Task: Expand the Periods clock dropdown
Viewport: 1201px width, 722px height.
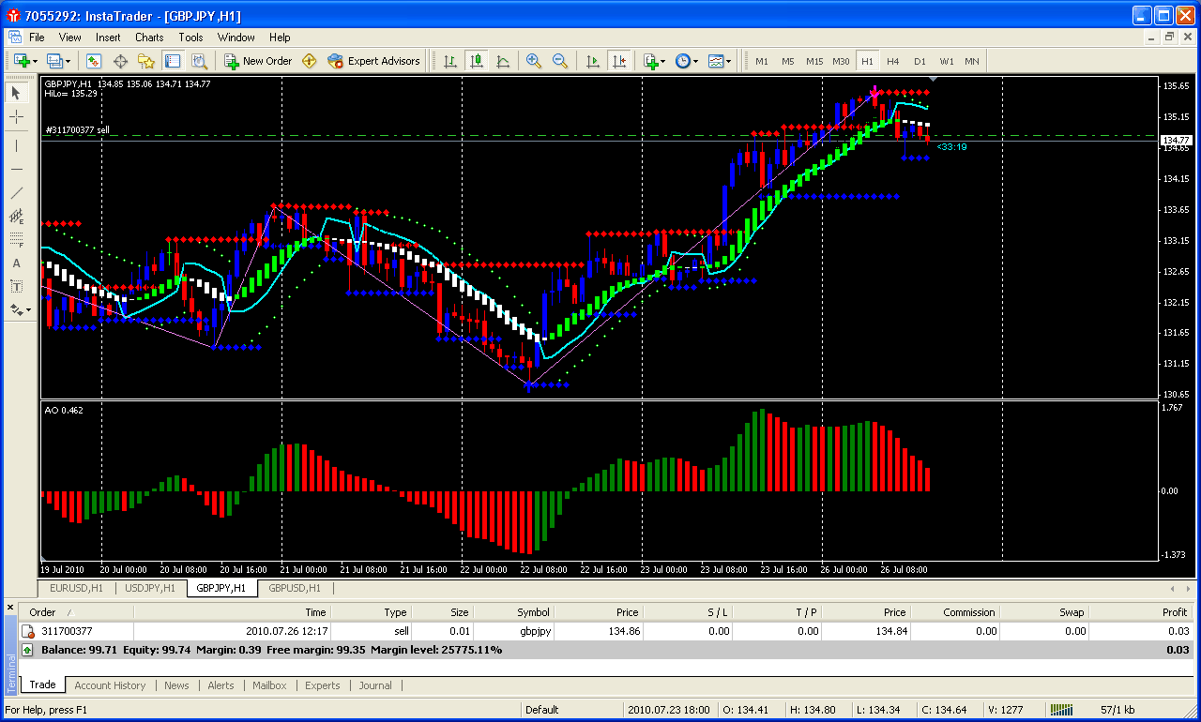Action: (685, 61)
